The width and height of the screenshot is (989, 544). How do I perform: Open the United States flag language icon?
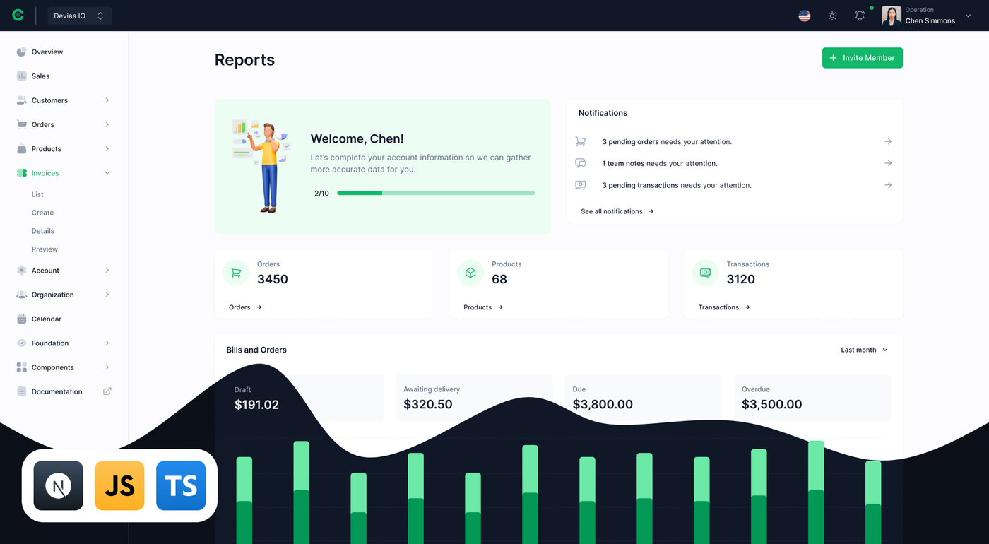[804, 15]
